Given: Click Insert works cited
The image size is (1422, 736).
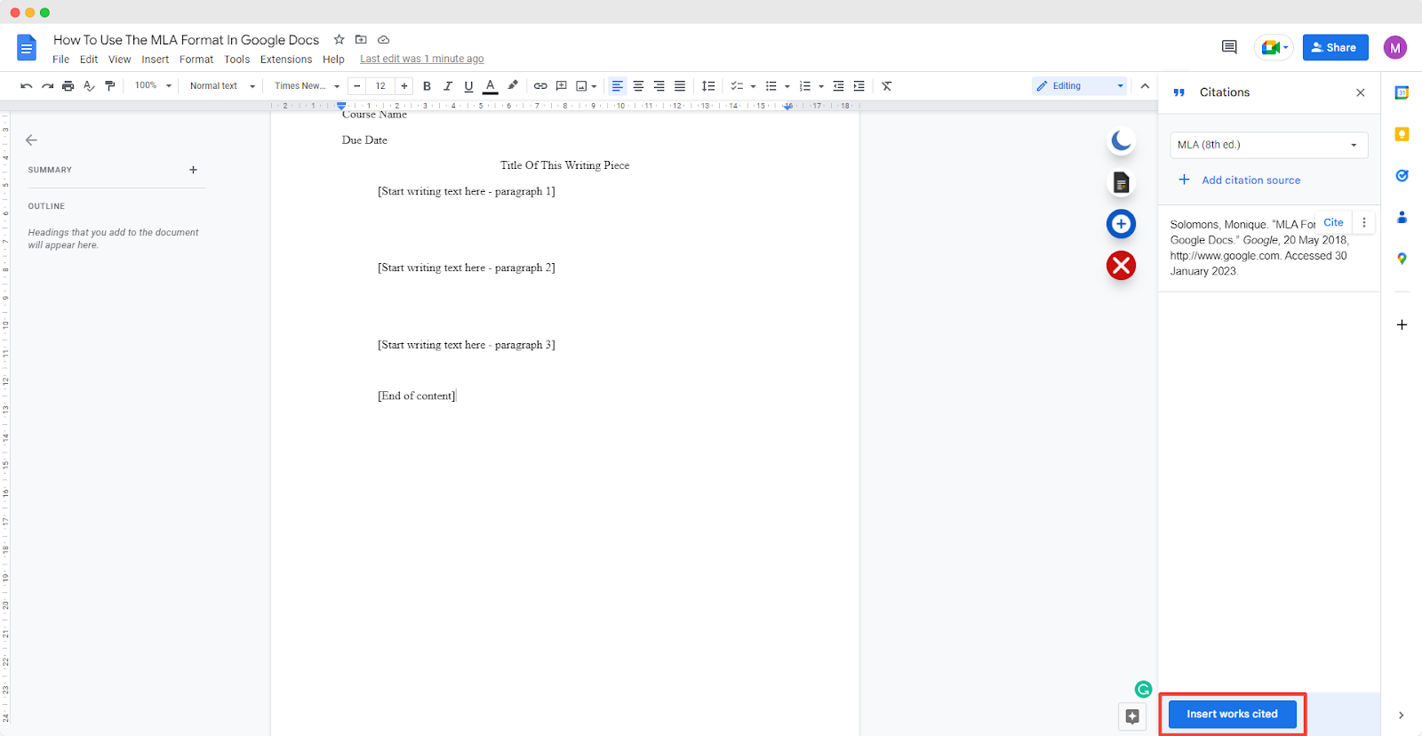Looking at the screenshot, I should pos(1232,714).
